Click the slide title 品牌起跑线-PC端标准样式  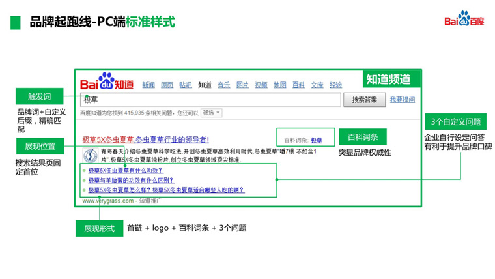[102, 22]
